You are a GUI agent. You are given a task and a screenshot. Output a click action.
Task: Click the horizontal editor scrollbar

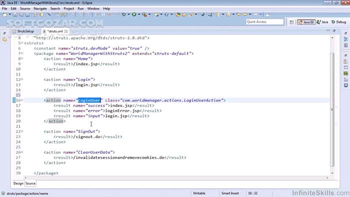[x=176, y=178]
